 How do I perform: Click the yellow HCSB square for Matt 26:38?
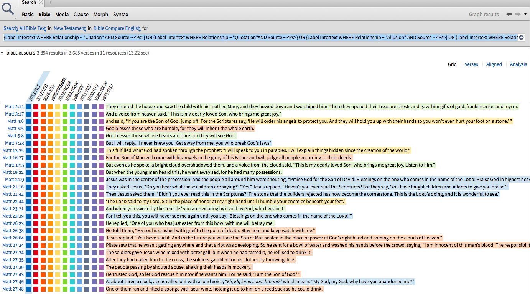pyautogui.click(x=58, y=231)
